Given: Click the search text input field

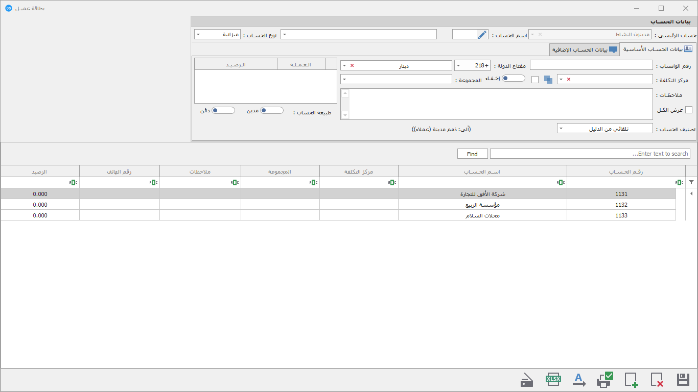Looking at the screenshot, I should click(x=590, y=154).
